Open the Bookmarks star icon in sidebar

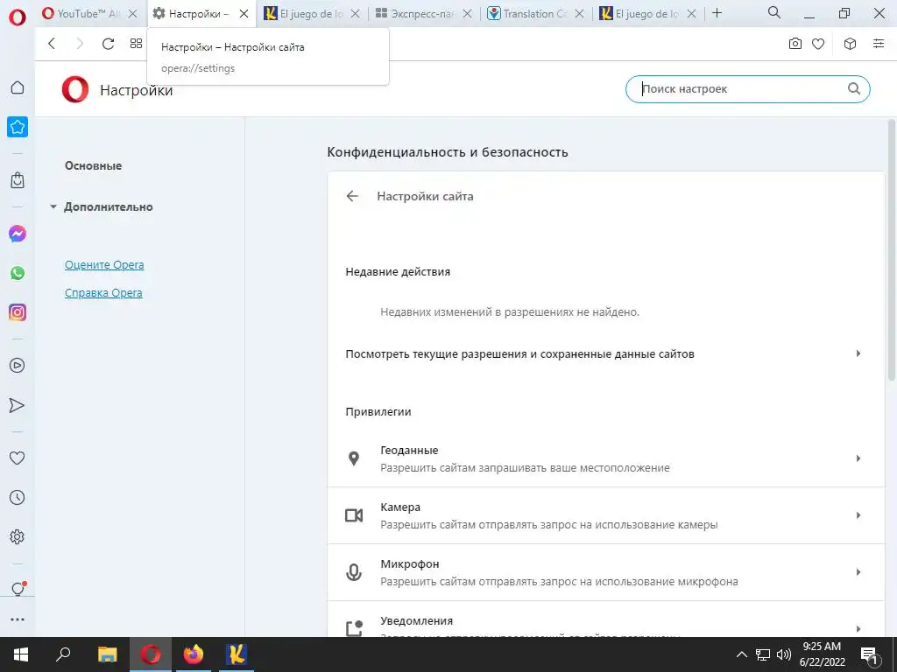pos(18,127)
